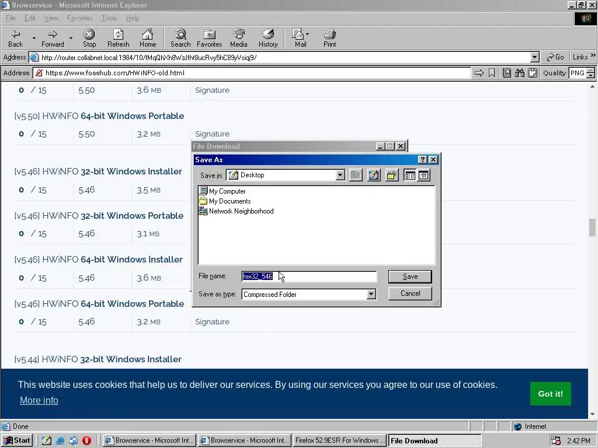Click the Save button

point(410,276)
